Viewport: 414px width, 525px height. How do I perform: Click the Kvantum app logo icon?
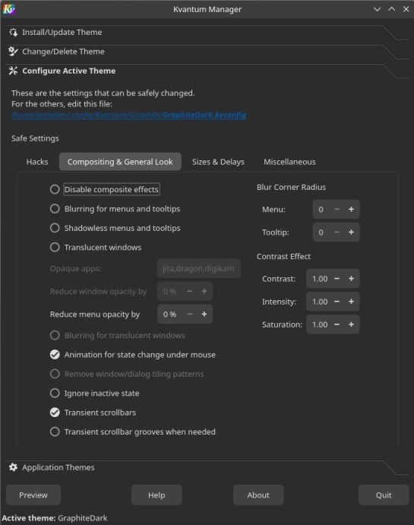tap(8, 9)
